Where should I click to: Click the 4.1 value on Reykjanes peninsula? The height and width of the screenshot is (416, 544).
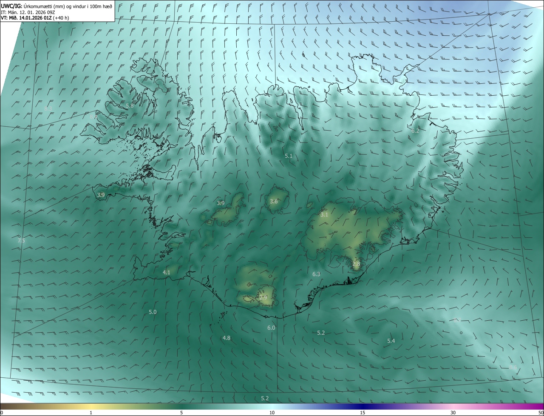[166, 273]
